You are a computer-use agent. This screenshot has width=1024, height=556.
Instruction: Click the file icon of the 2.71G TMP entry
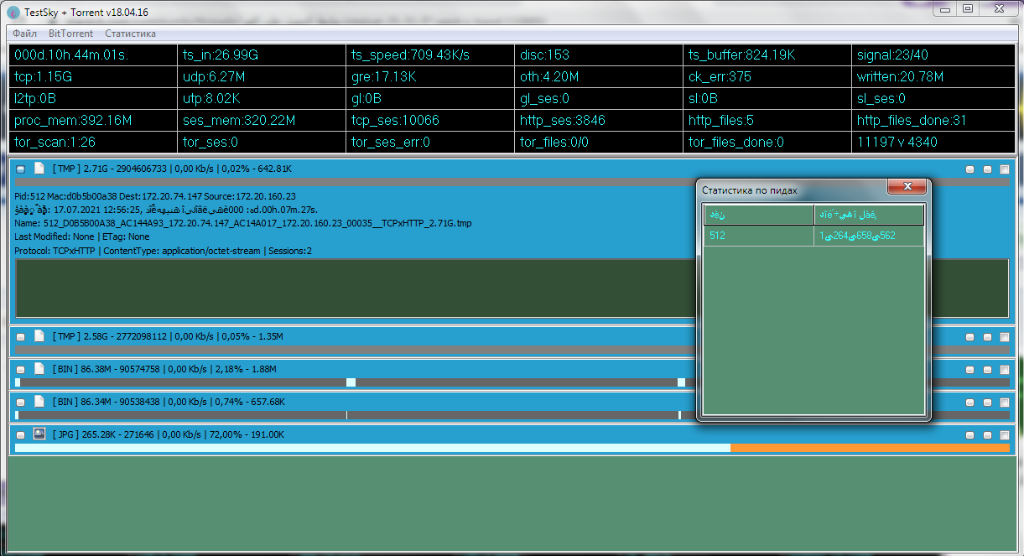tap(39, 169)
